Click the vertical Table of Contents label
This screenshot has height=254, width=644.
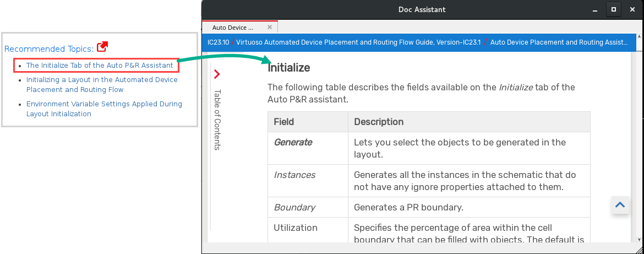(217, 120)
